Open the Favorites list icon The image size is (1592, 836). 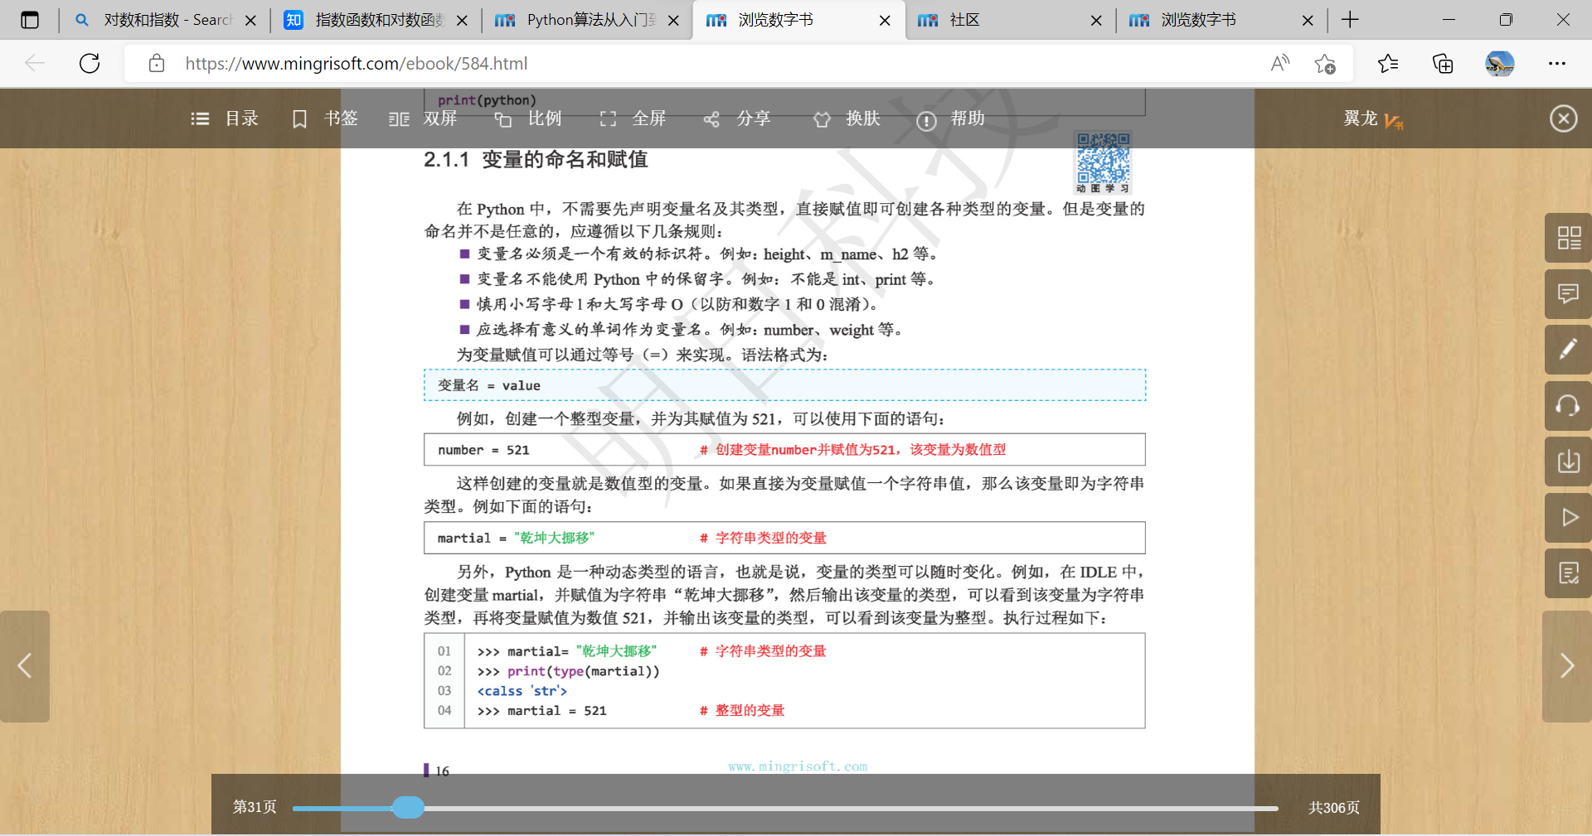(x=1388, y=63)
